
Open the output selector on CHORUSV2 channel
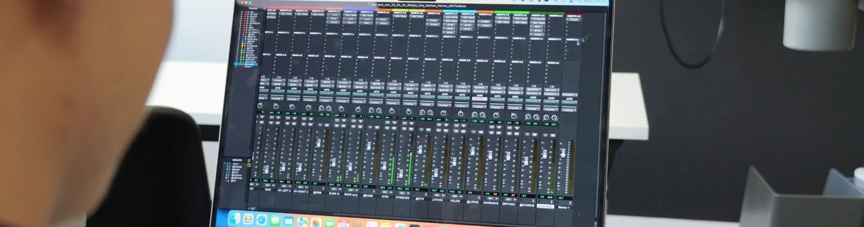point(497,92)
